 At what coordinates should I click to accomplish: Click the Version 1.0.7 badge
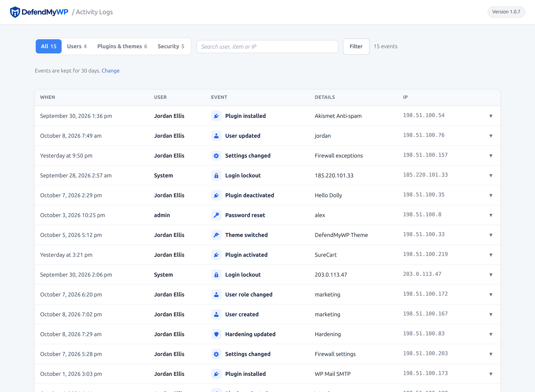pyautogui.click(x=506, y=12)
